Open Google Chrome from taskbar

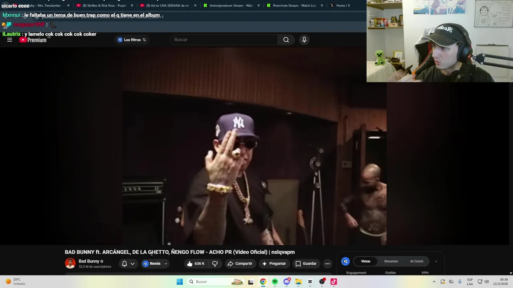coord(263,282)
